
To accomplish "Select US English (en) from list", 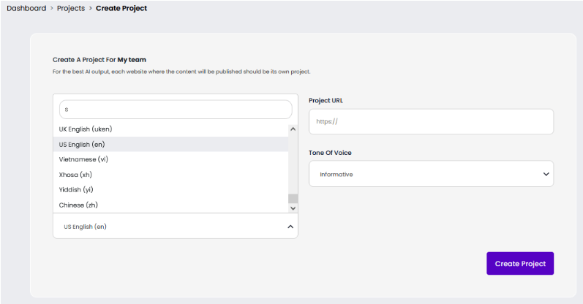I will pyautogui.click(x=84, y=145).
